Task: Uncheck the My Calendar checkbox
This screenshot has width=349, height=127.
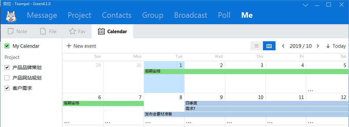Action: coord(7,46)
